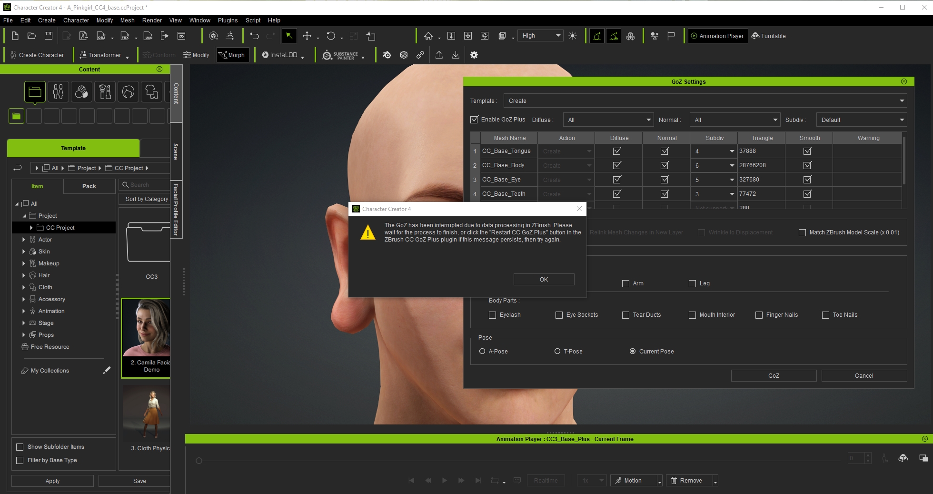Select the A-Pose radio button
The image size is (933, 494).
pos(482,351)
